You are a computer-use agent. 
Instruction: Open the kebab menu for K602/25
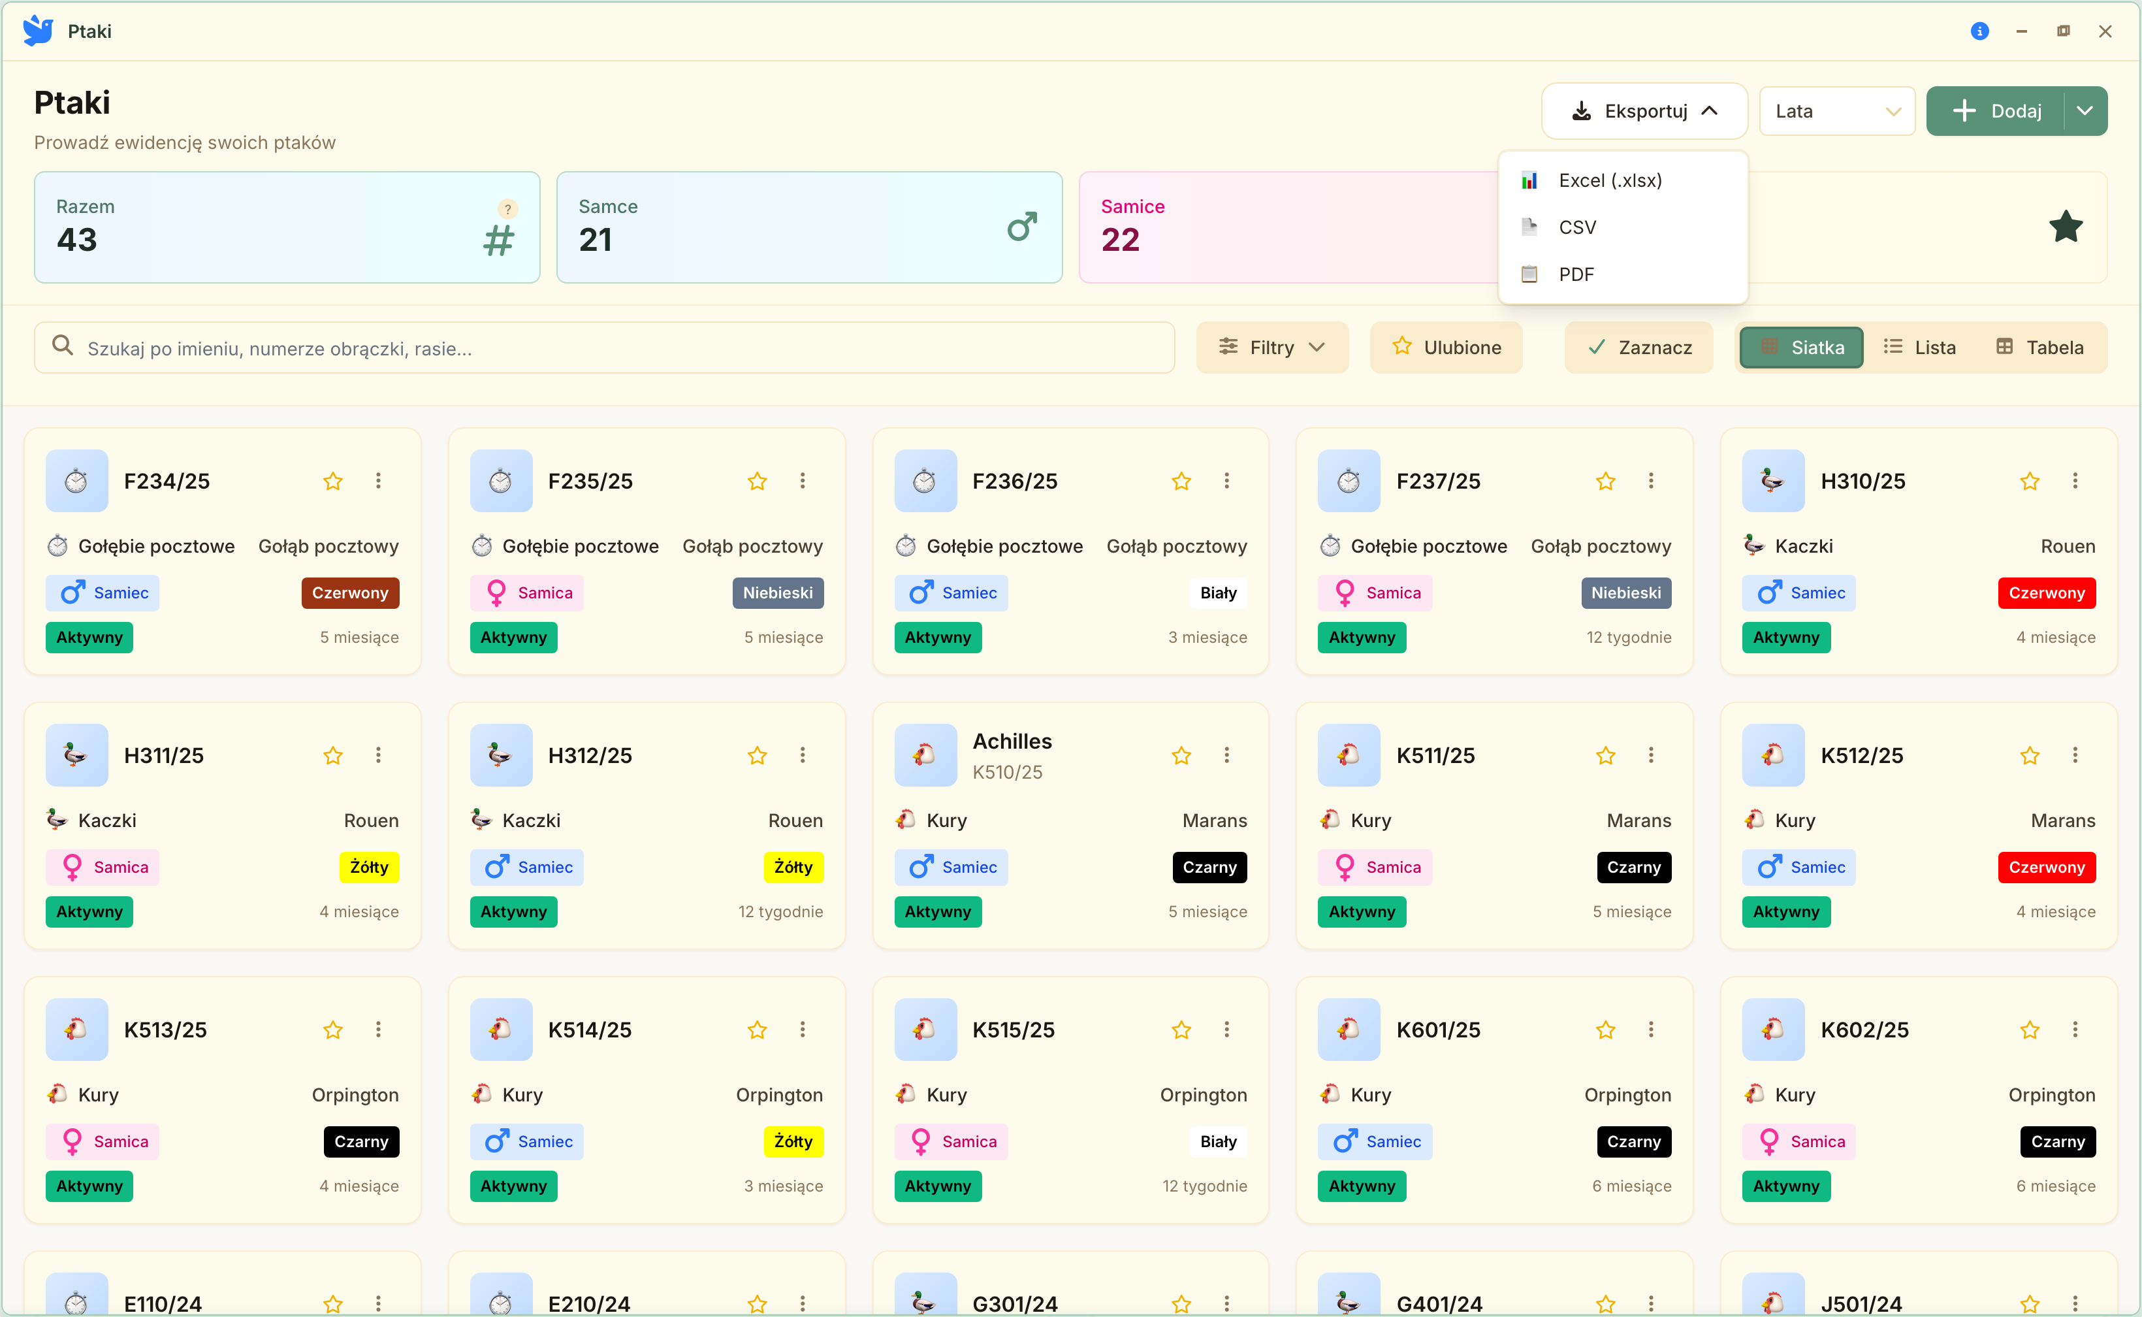[x=2075, y=1030]
